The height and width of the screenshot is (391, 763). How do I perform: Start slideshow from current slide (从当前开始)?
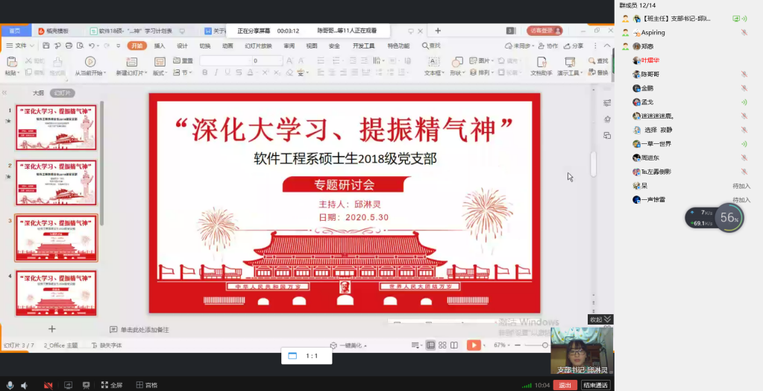pos(90,63)
